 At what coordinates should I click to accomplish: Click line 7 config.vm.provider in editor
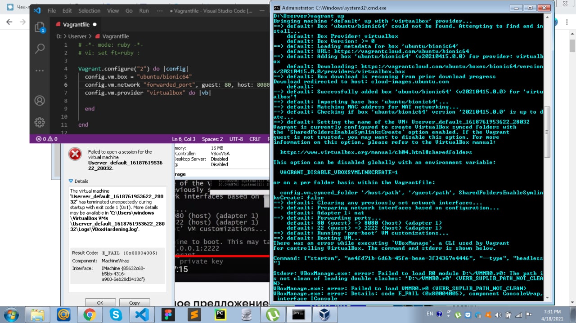(x=148, y=93)
